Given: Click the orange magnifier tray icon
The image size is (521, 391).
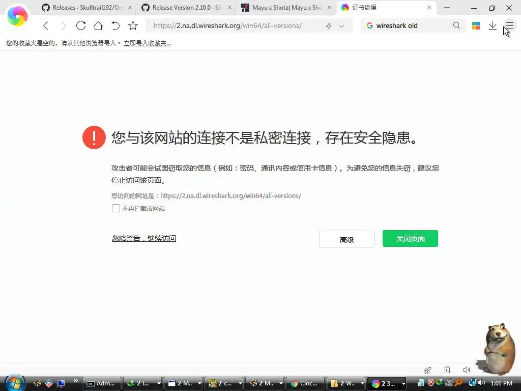Looking at the screenshot, I should [459, 383].
